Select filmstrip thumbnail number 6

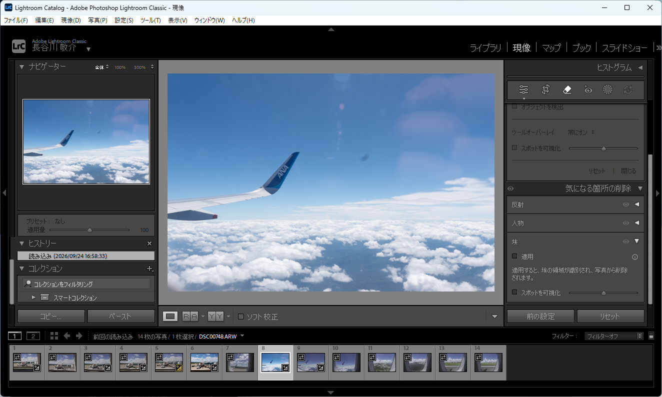[204, 362]
